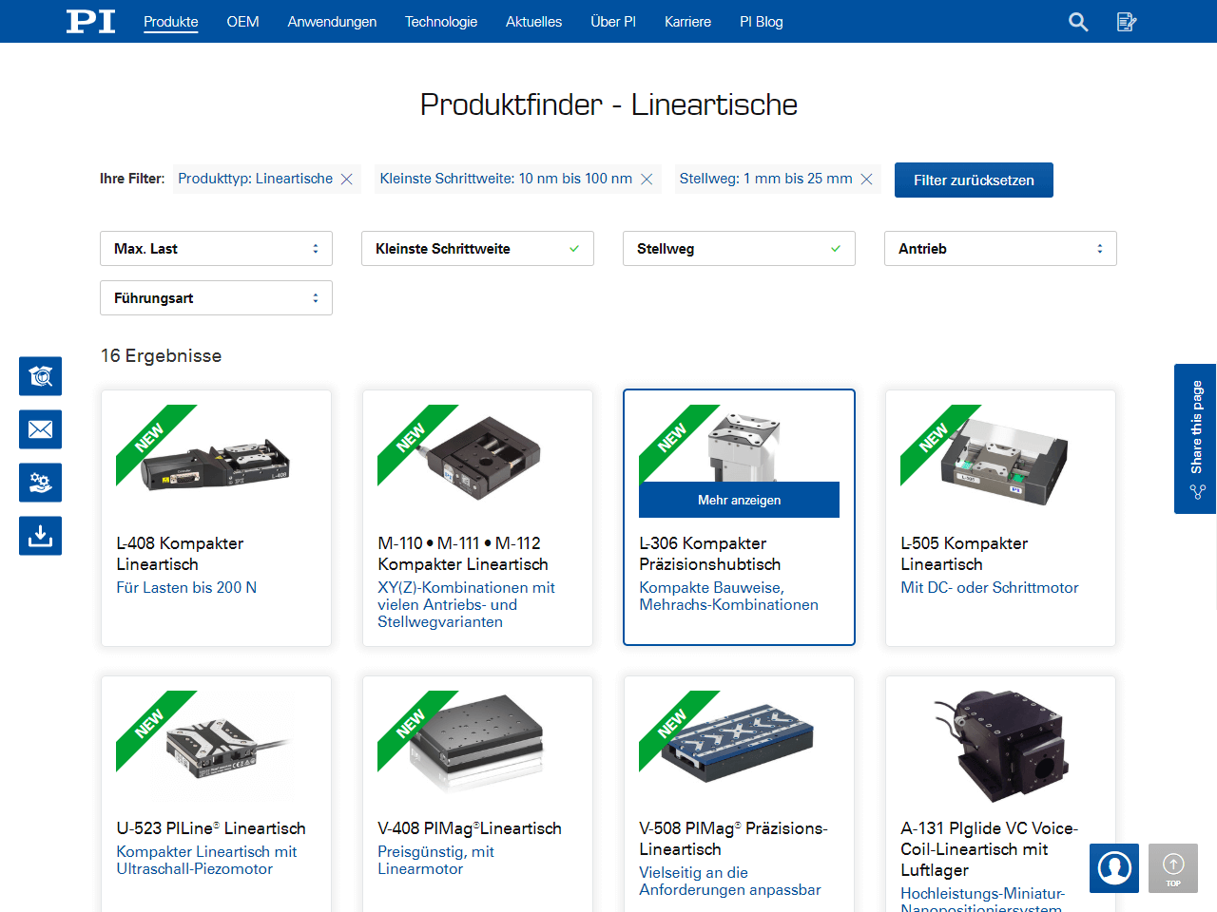Open the Produkte menu
The width and height of the screenshot is (1217, 912).
(171, 22)
